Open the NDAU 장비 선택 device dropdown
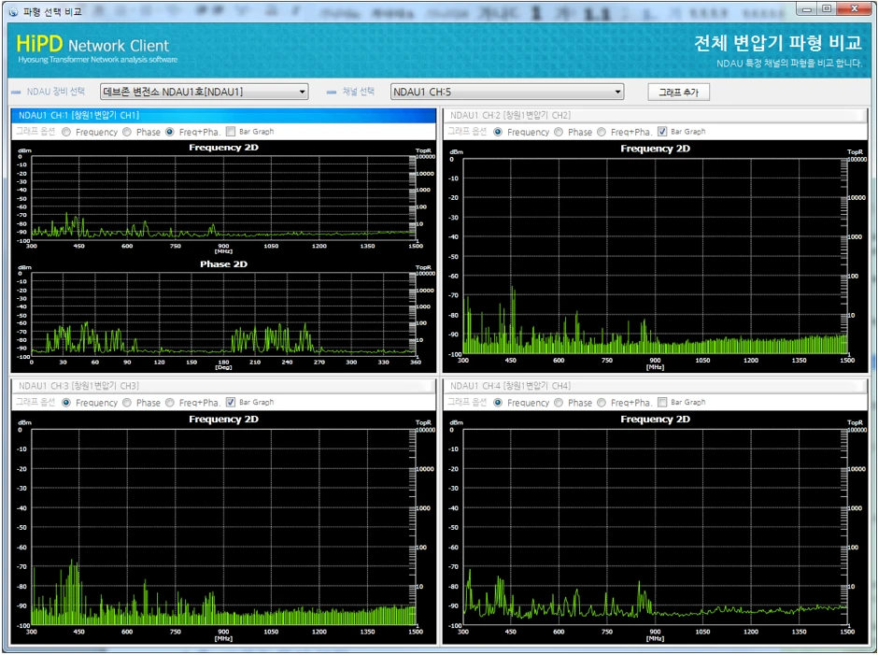The image size is (878, 655). pyautogui.click(x=205, y=92)
